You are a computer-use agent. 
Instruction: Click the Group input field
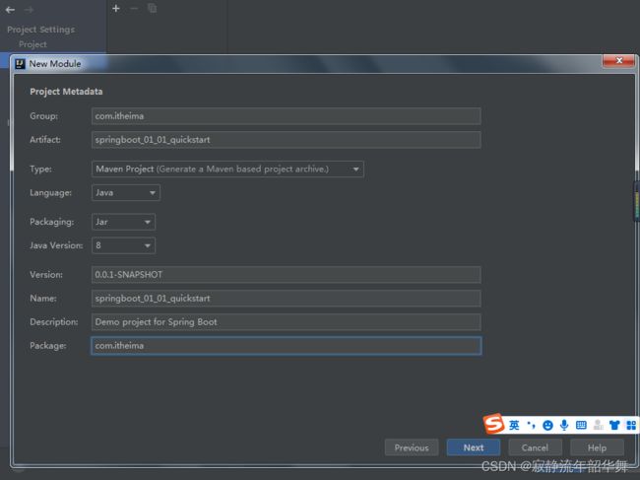pos(287,116)
